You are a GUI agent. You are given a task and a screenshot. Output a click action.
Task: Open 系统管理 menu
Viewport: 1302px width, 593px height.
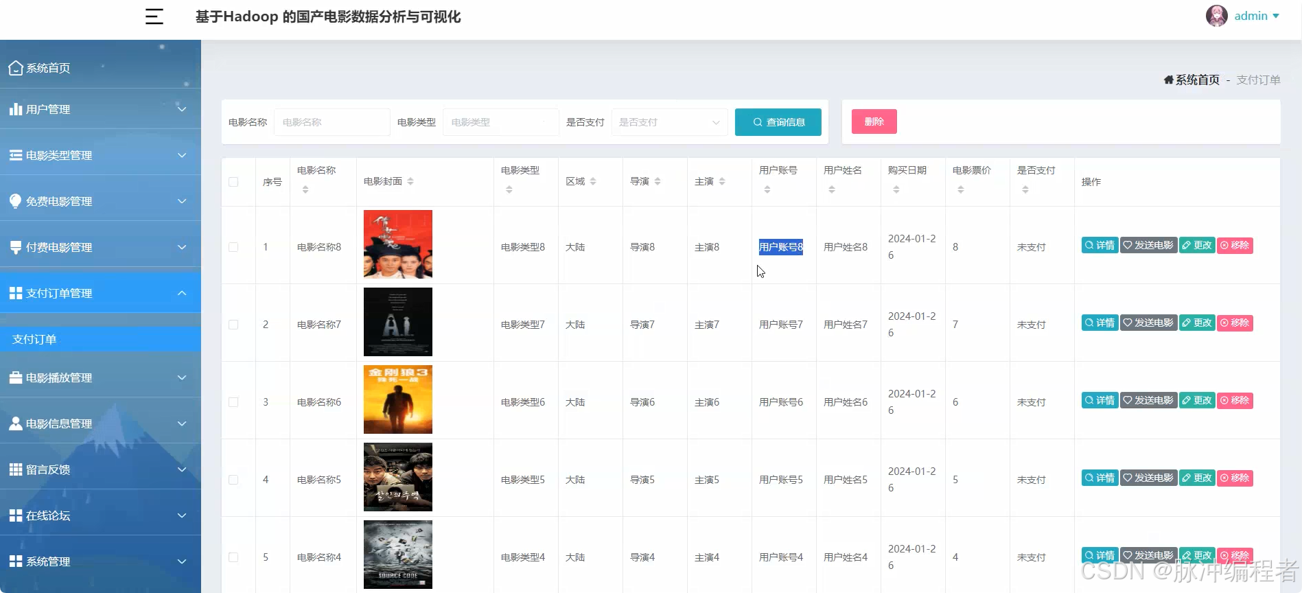click(x=100, y=561)
